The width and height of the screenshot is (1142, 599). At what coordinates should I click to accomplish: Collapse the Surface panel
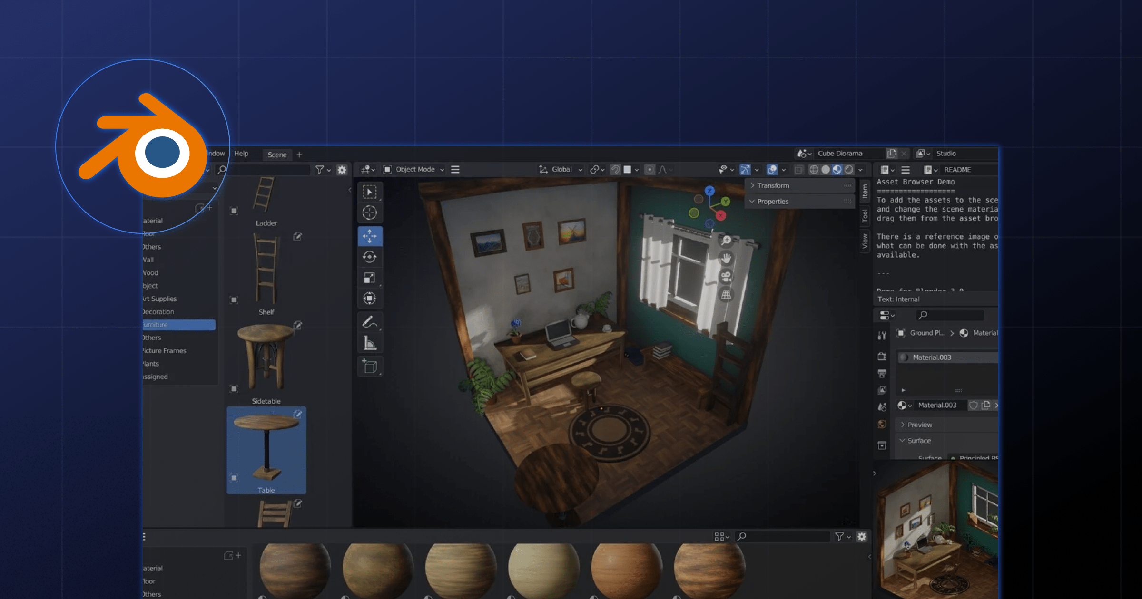947,441
